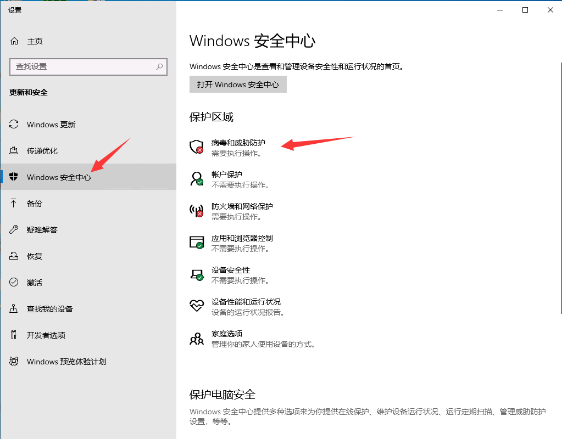Click the 设备性能和运行状况 heart icon
The image size is (562, 439).
[197, 306]
